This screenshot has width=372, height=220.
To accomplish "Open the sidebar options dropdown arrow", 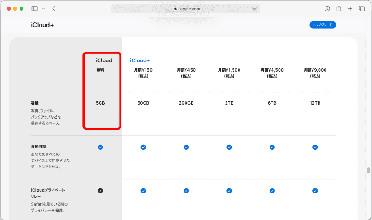I will pos(43,8).
